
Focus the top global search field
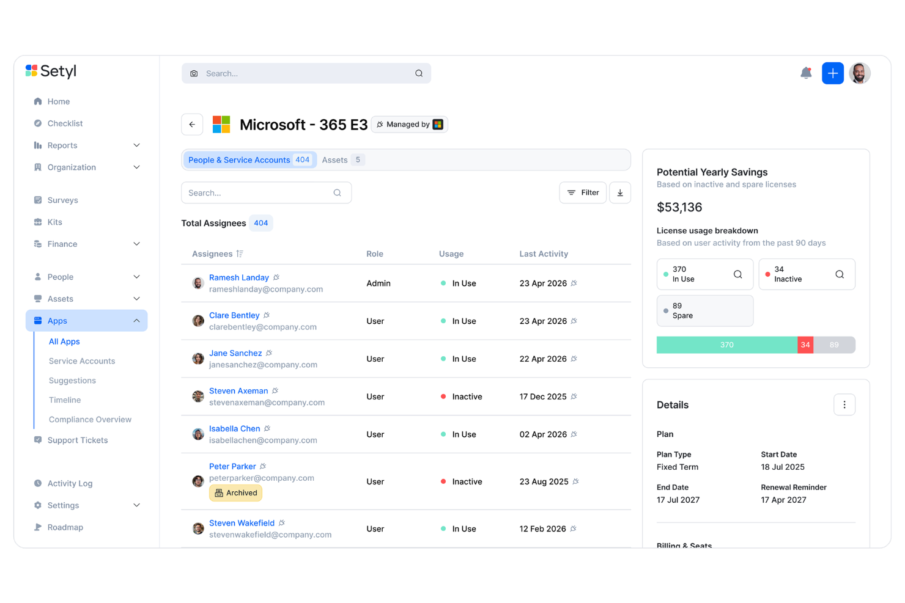pos(306,73)
